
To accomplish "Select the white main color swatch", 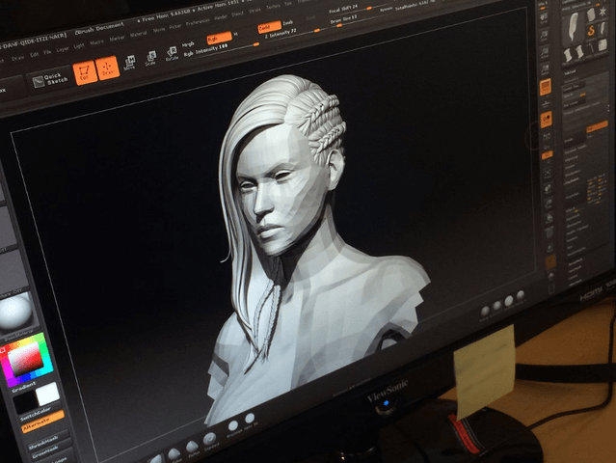I will pyautogui.click(x=47, y=395).
